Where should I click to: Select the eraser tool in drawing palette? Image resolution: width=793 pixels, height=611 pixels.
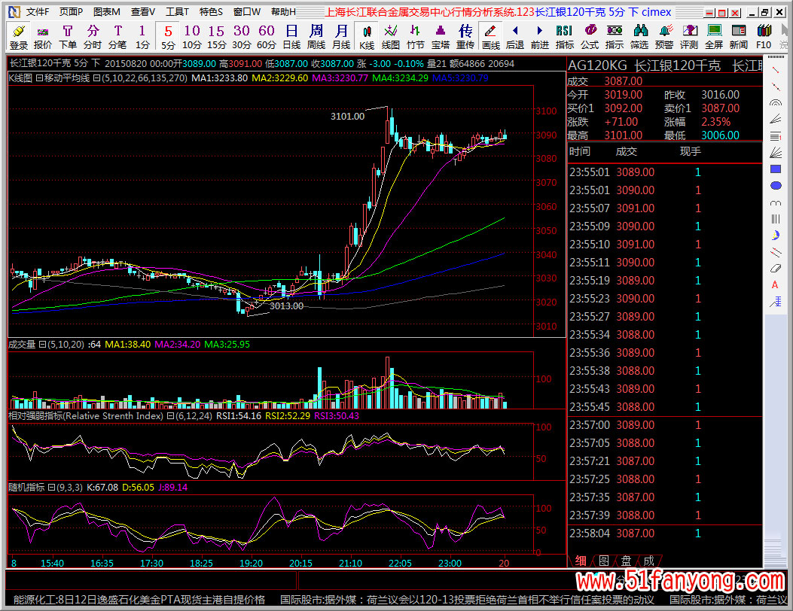coord(775,269)
